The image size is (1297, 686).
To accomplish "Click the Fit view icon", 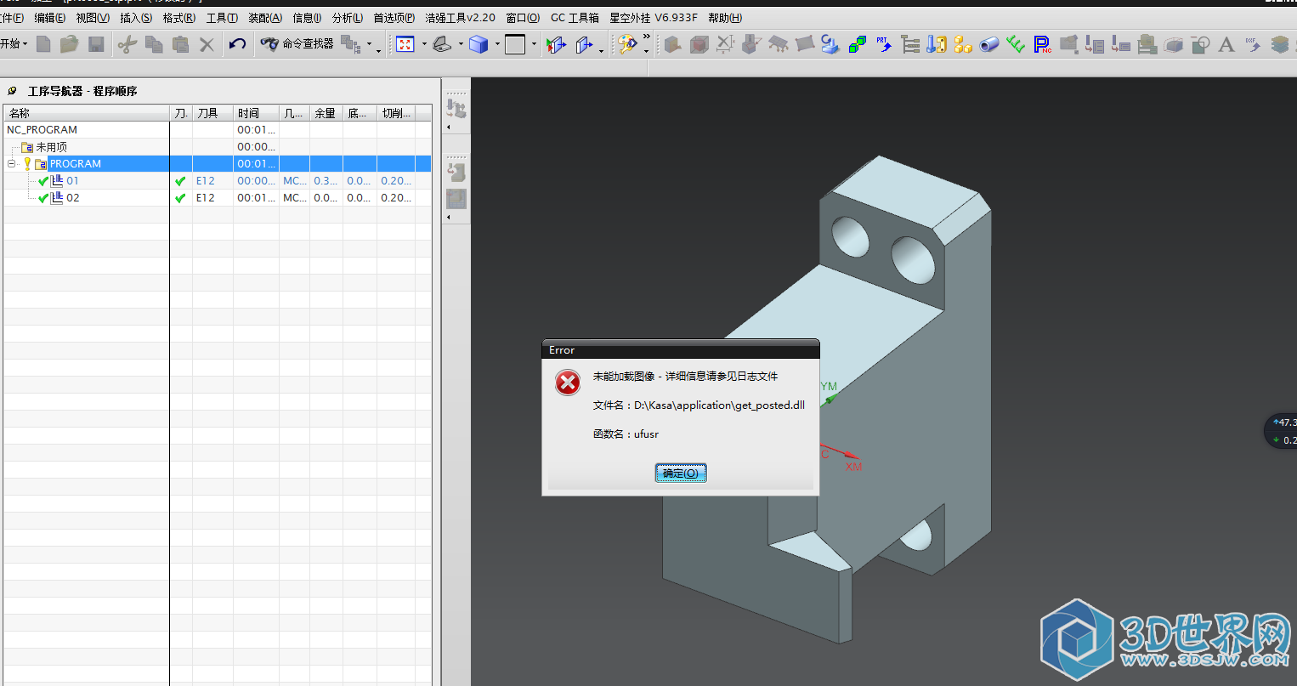I will 405,44.
